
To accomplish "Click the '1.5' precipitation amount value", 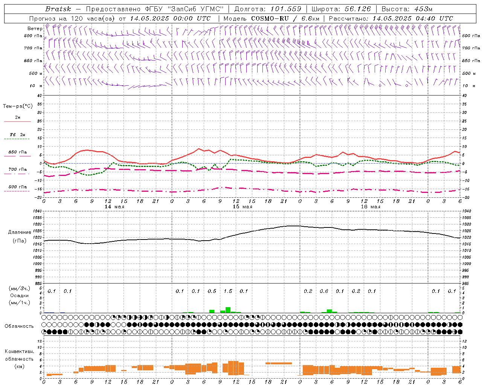I will [228, 291].
